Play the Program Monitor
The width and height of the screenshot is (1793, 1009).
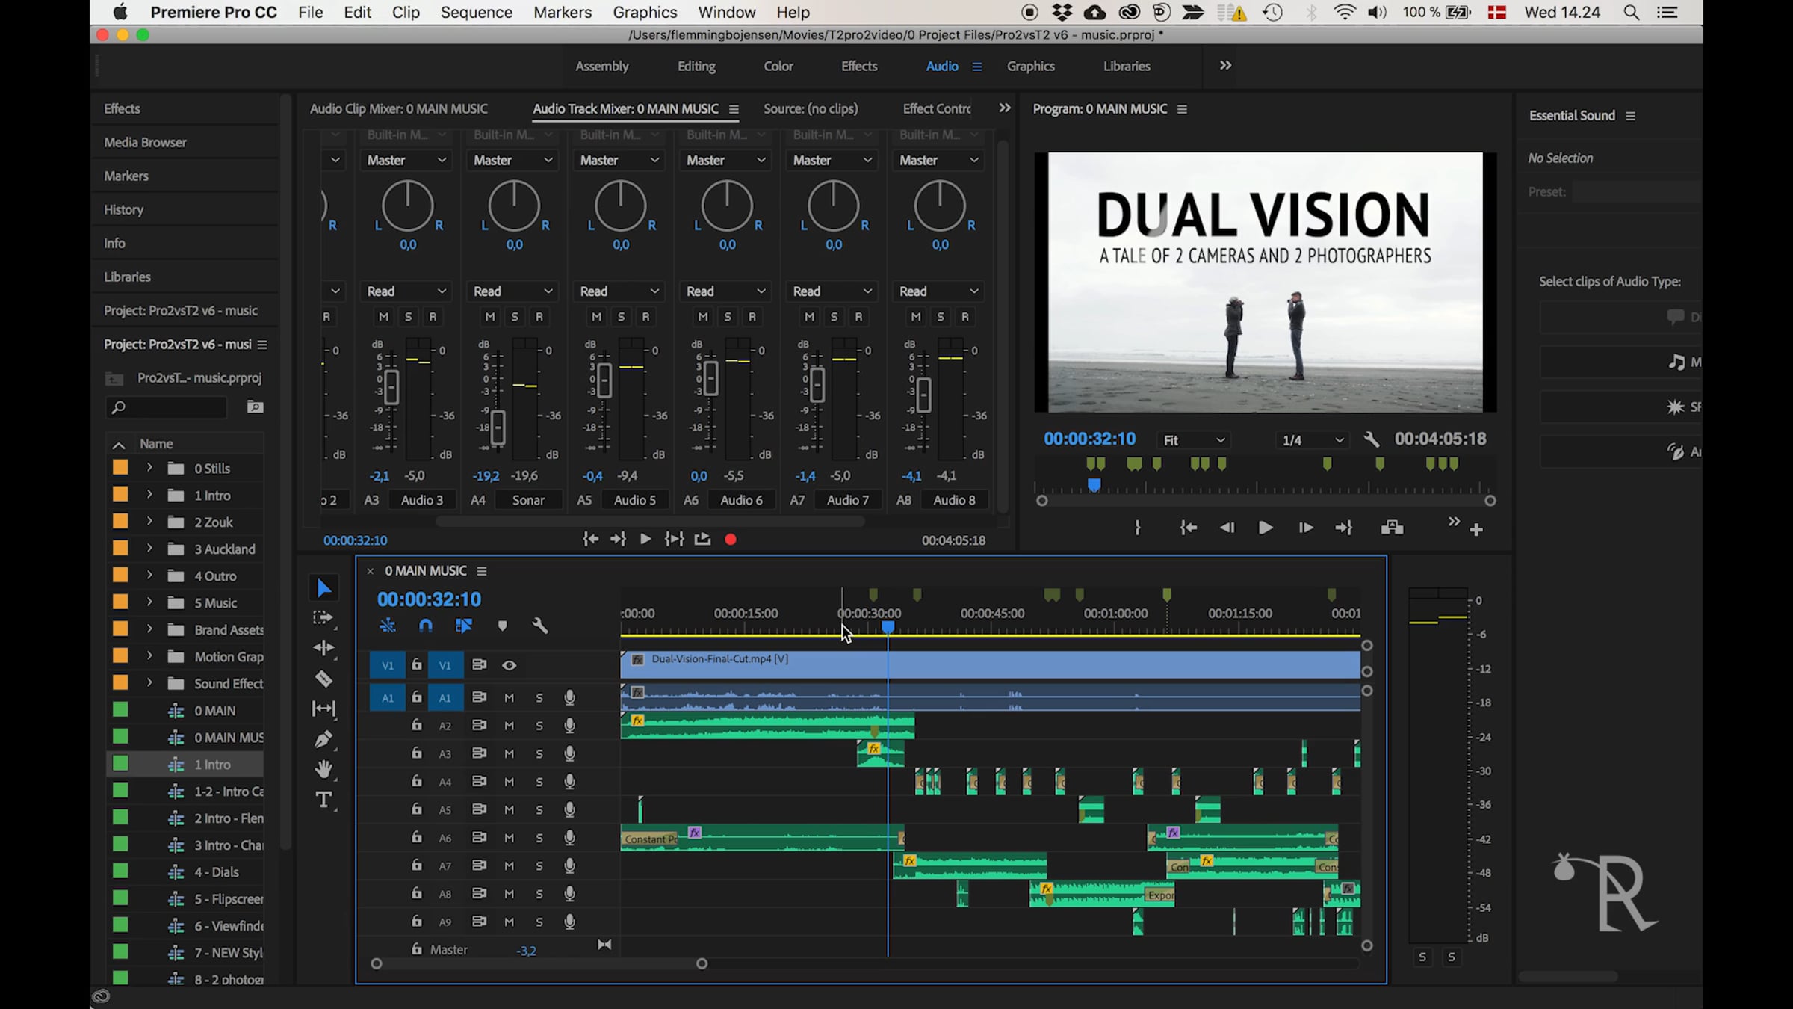coord(1266,528)
